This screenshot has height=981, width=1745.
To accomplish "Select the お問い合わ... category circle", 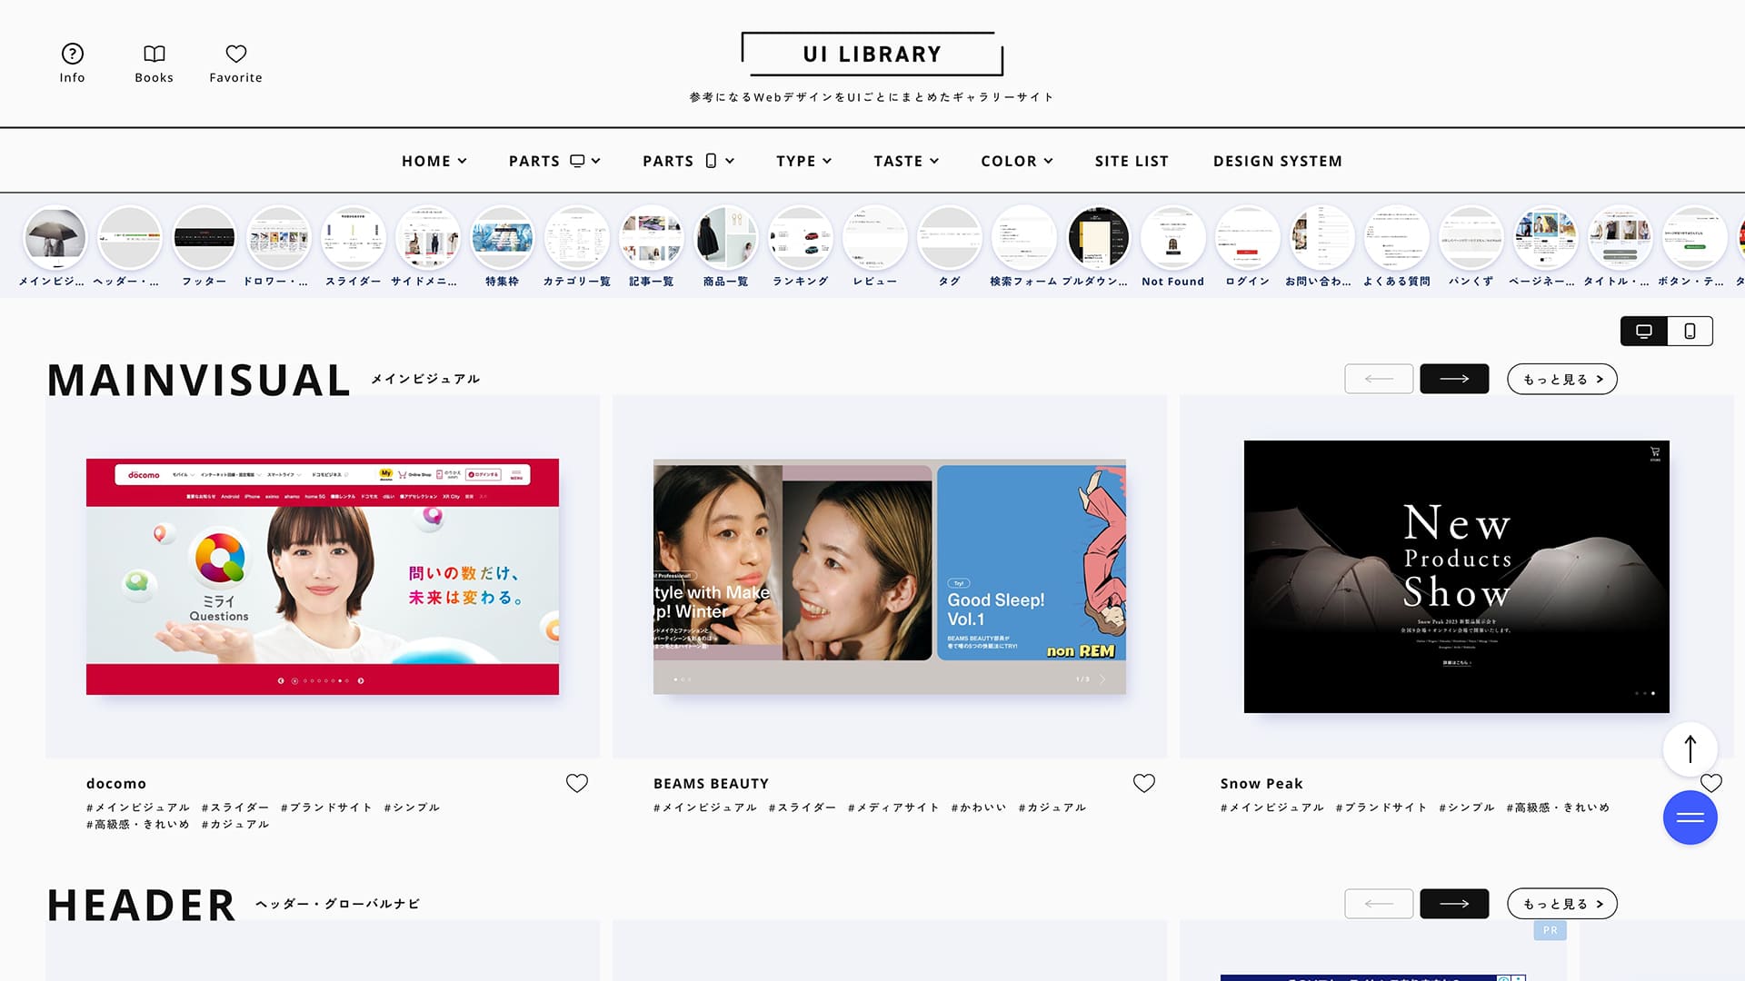I will click(1322, 238).
